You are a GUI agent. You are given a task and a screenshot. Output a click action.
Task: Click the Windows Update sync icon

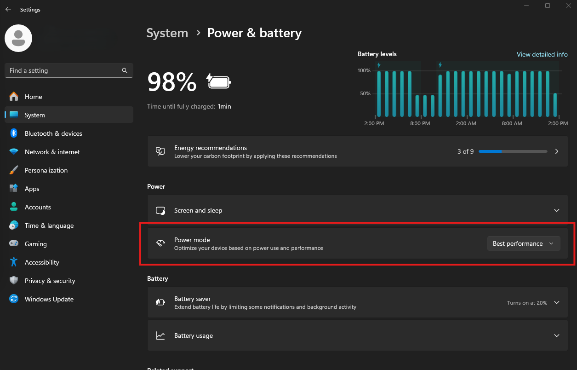[14, 299]
